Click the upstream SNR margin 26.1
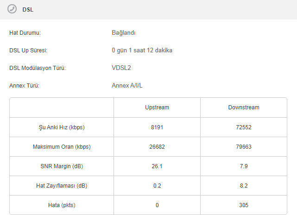The image size is (297, 215). (157, 166)
